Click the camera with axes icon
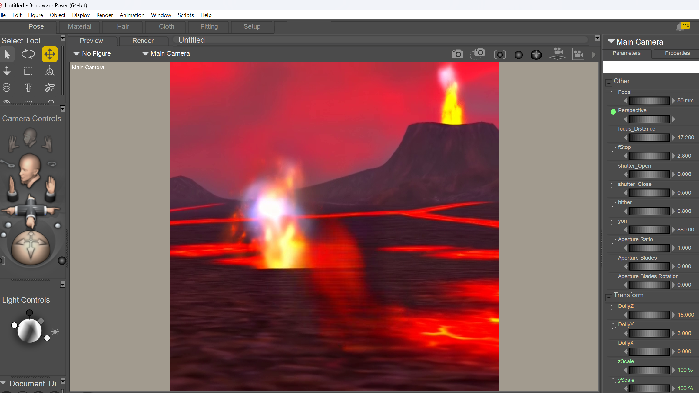 click(x=578, y=54)
